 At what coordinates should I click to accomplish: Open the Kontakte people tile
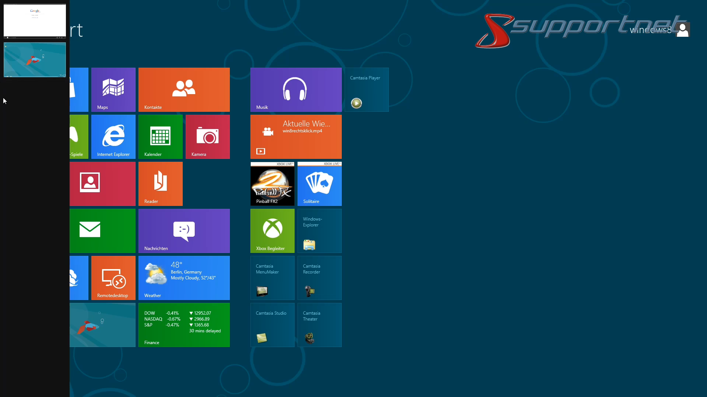click(184, 90)
